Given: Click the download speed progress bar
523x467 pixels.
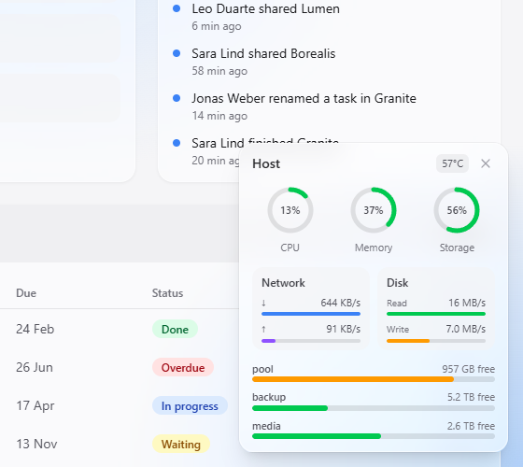Looking at the screenshot, I should [311, 314].
